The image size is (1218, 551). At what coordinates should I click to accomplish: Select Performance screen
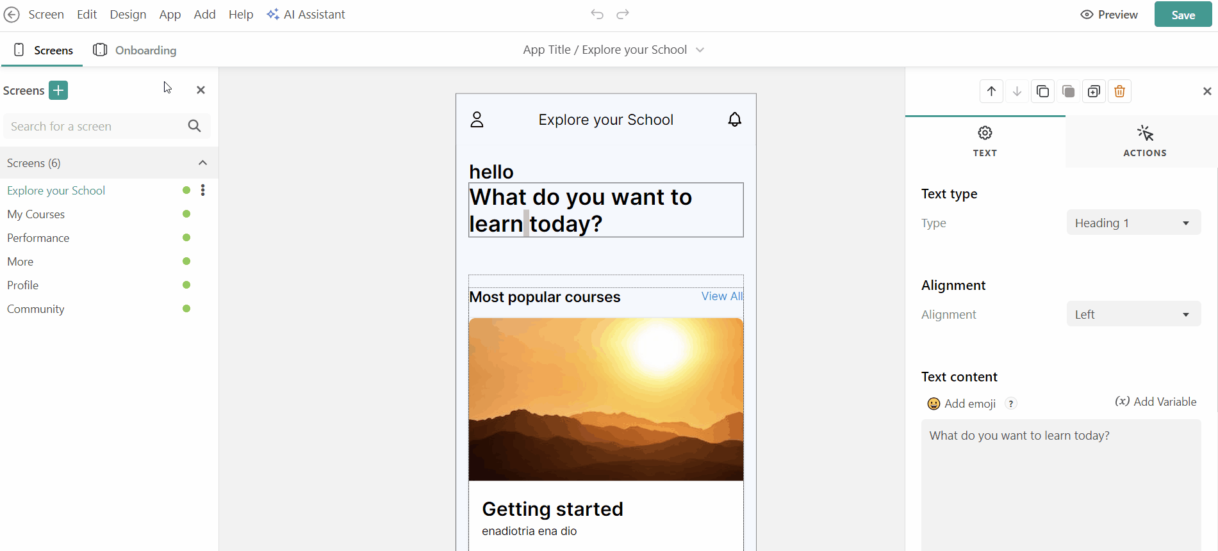click(x=38, y=238)
